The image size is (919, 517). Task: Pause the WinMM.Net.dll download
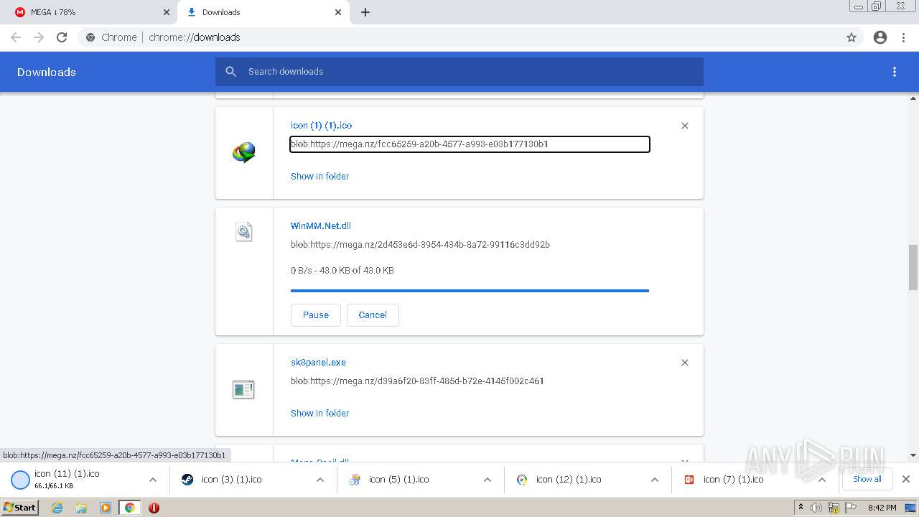point(316,315)
